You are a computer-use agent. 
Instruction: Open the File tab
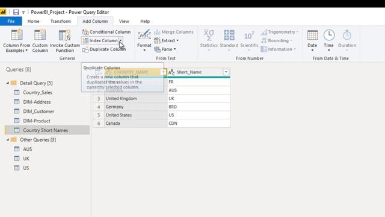[x=11, y=22]
